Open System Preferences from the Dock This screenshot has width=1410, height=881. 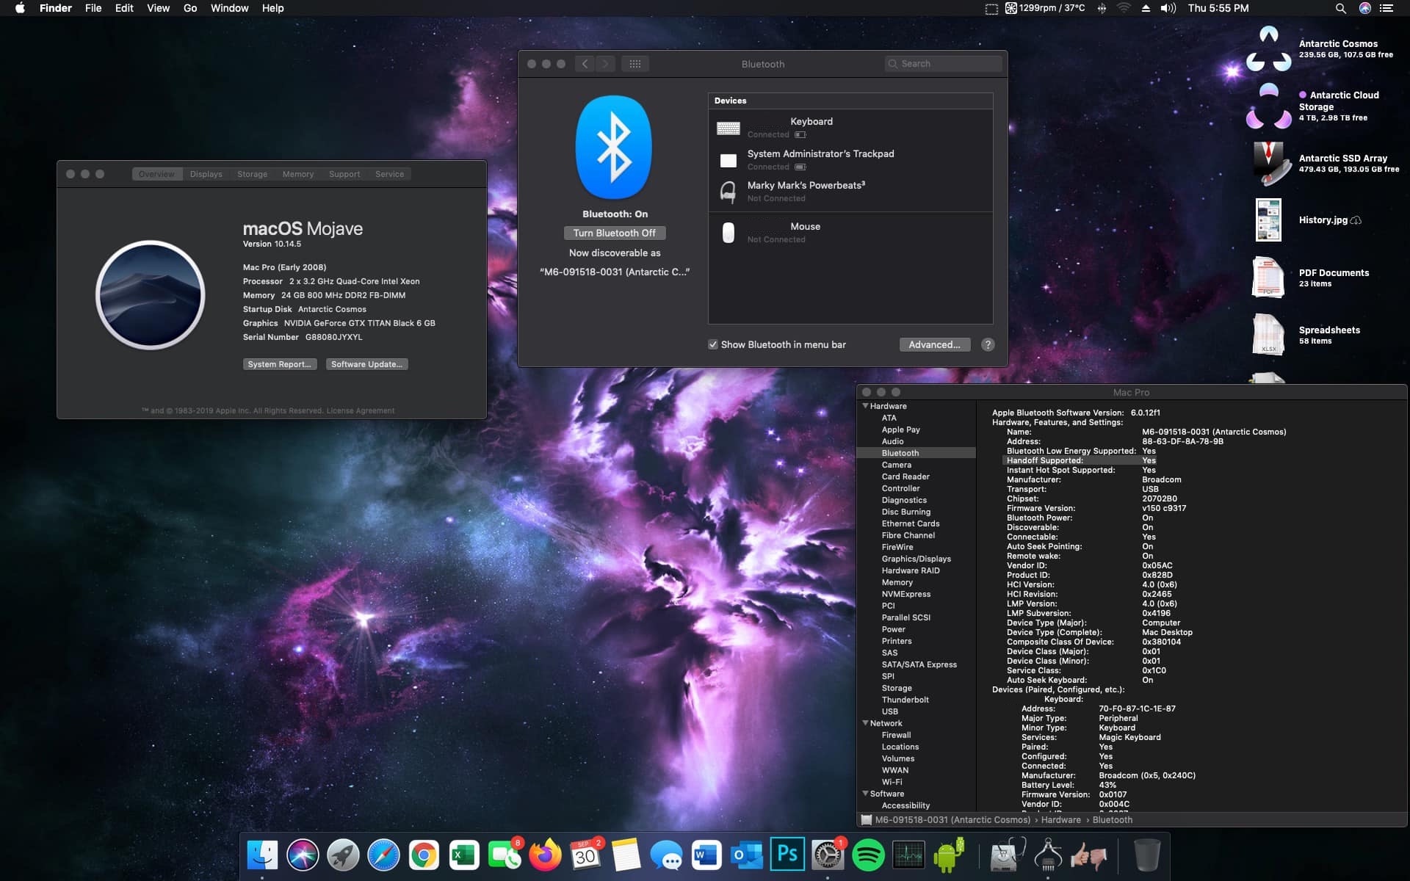829,855
